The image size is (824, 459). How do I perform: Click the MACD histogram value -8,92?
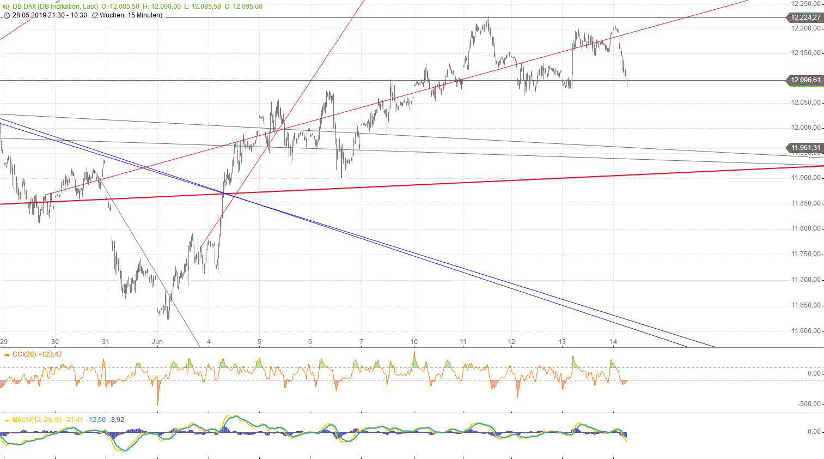117,420
